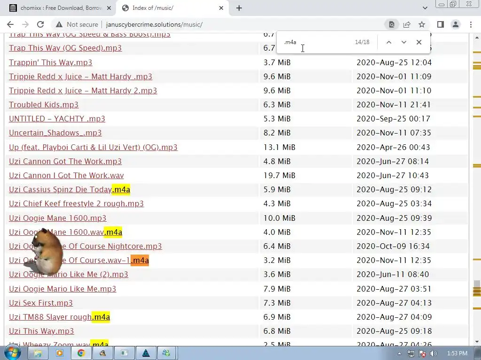Open the Action Center flag tray icon
481x360 pixels.
click(x=422, y=353)
